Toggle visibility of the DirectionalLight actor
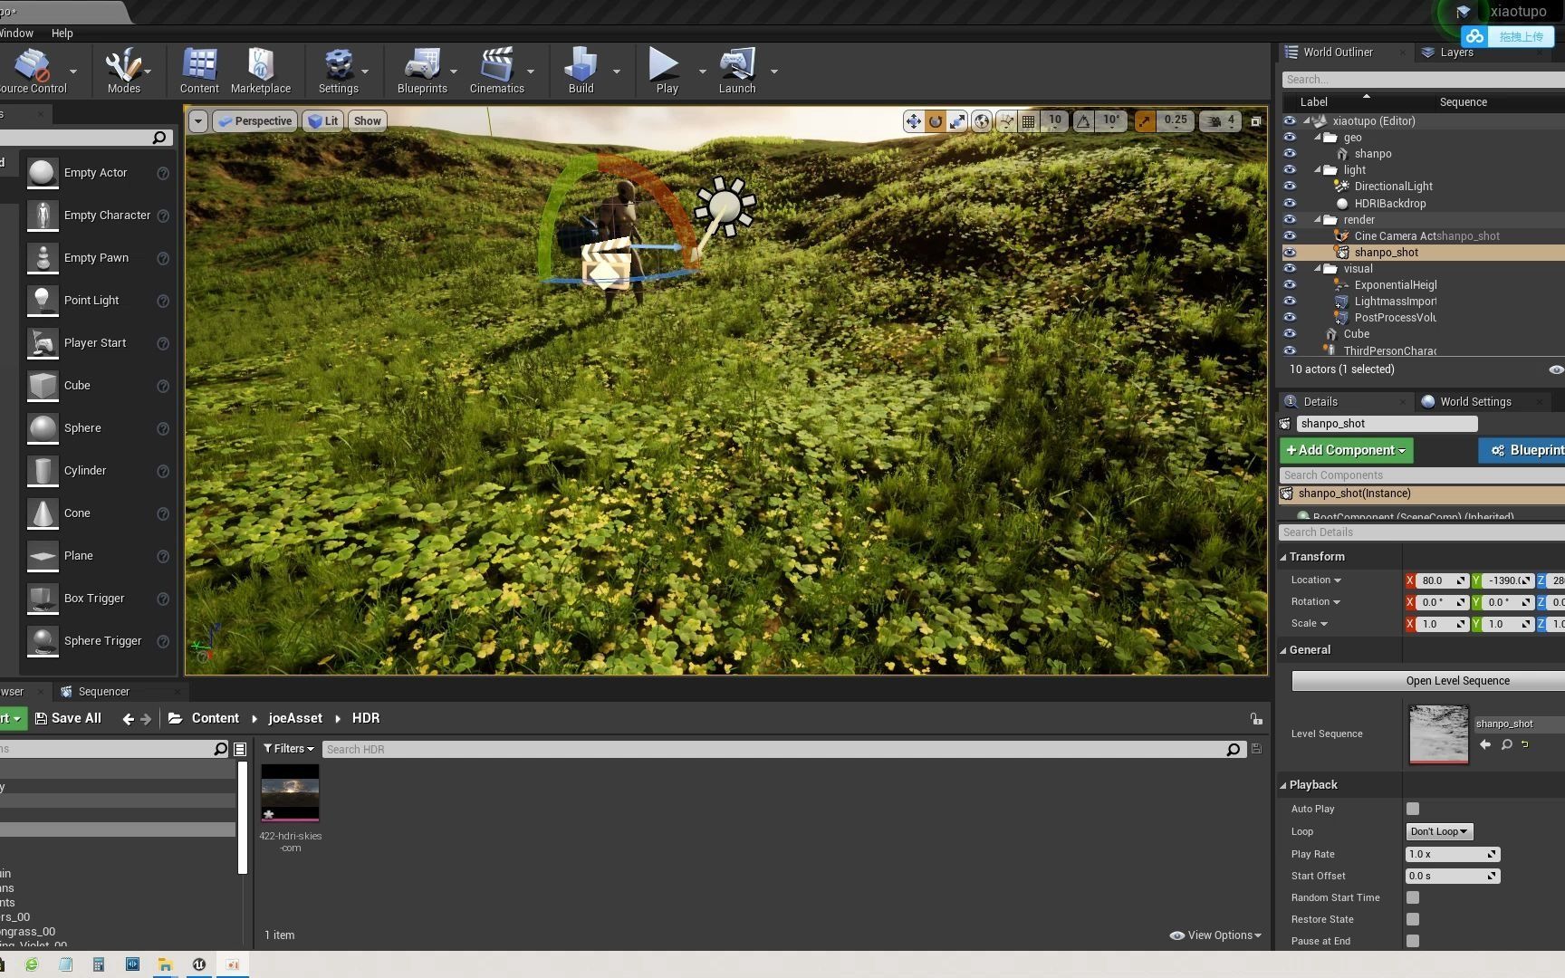This screenshot has width=1565, height=978. pyautogui.click(x=1290, y=186)
